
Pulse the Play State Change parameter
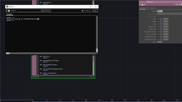pos(166,32)
